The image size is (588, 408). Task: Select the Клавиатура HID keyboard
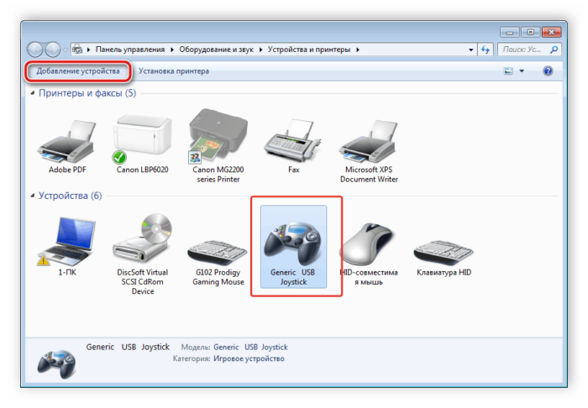(x=445, y=248)
